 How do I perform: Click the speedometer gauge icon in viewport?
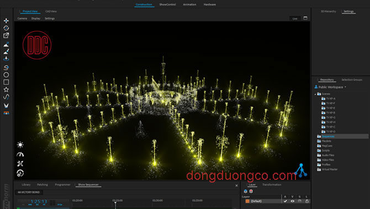[x=20, y=155]
